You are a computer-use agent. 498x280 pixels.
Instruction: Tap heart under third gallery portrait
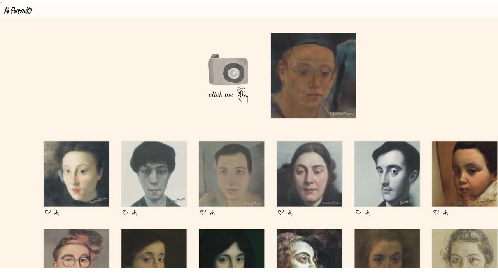coord(203,213)
